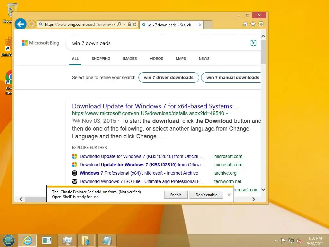Open the folder download taskbar icon
The height and width of the screenshot is (247, 329).
[86, 241]
